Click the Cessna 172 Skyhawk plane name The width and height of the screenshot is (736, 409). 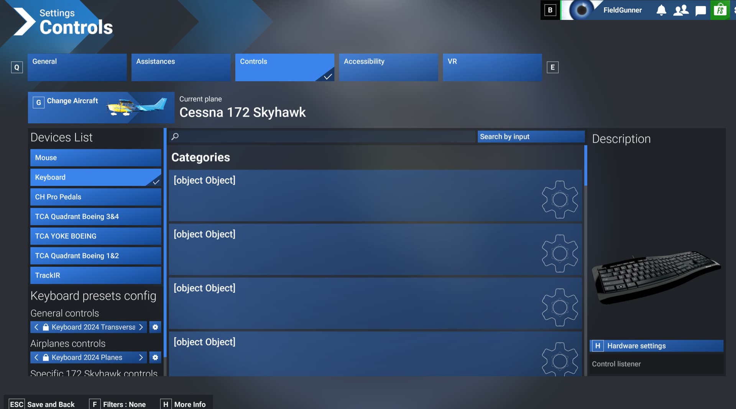243,112
